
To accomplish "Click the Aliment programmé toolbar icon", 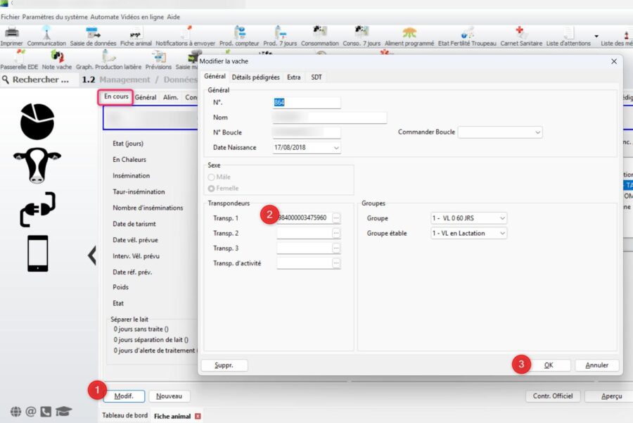I will [x=409, y=33].
